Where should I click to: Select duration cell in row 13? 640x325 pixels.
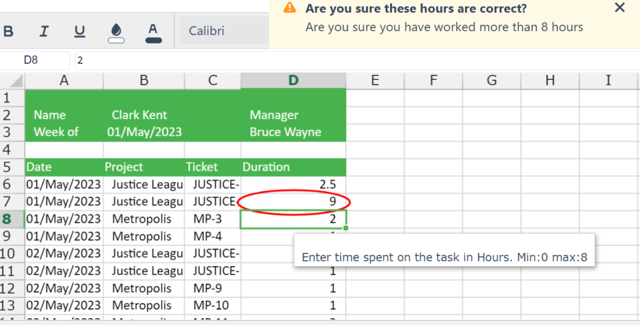[x=294, y=306]
